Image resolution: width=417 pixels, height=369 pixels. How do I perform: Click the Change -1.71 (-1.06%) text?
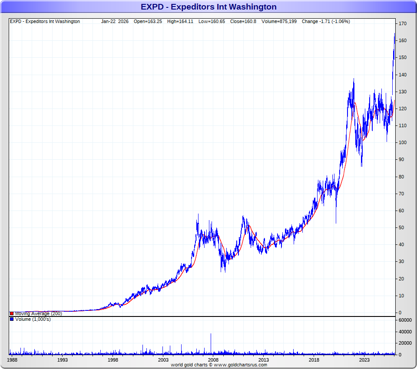click(x=325, y=21)
